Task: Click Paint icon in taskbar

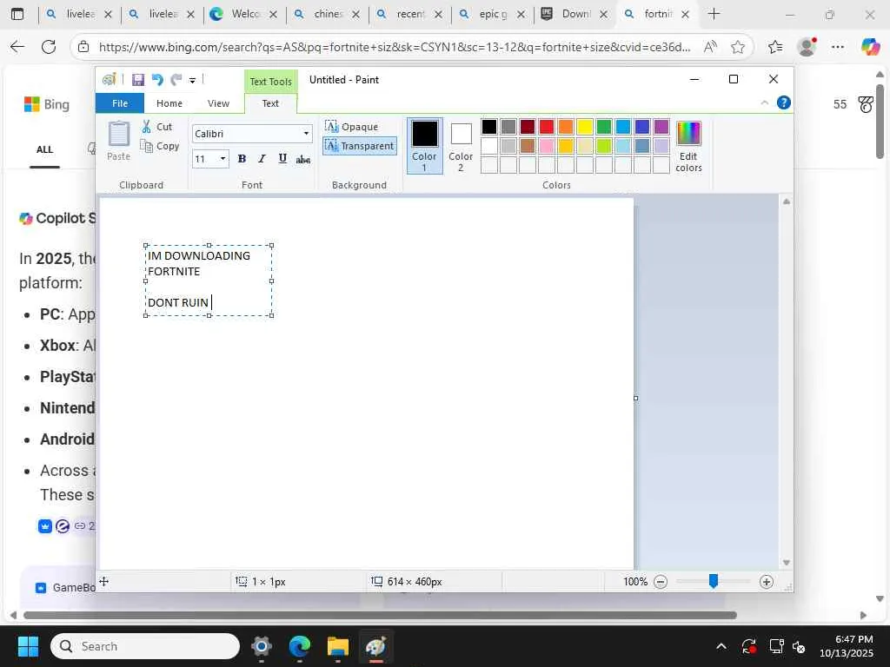Action: 375,646
